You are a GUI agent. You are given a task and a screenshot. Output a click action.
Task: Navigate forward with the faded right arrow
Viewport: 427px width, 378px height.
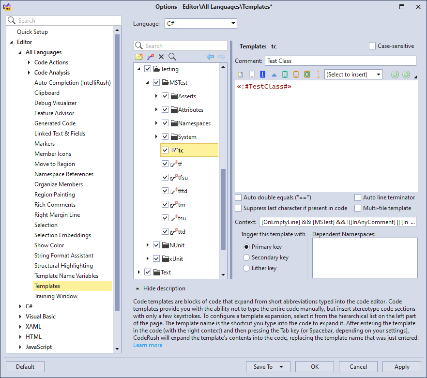221,57
